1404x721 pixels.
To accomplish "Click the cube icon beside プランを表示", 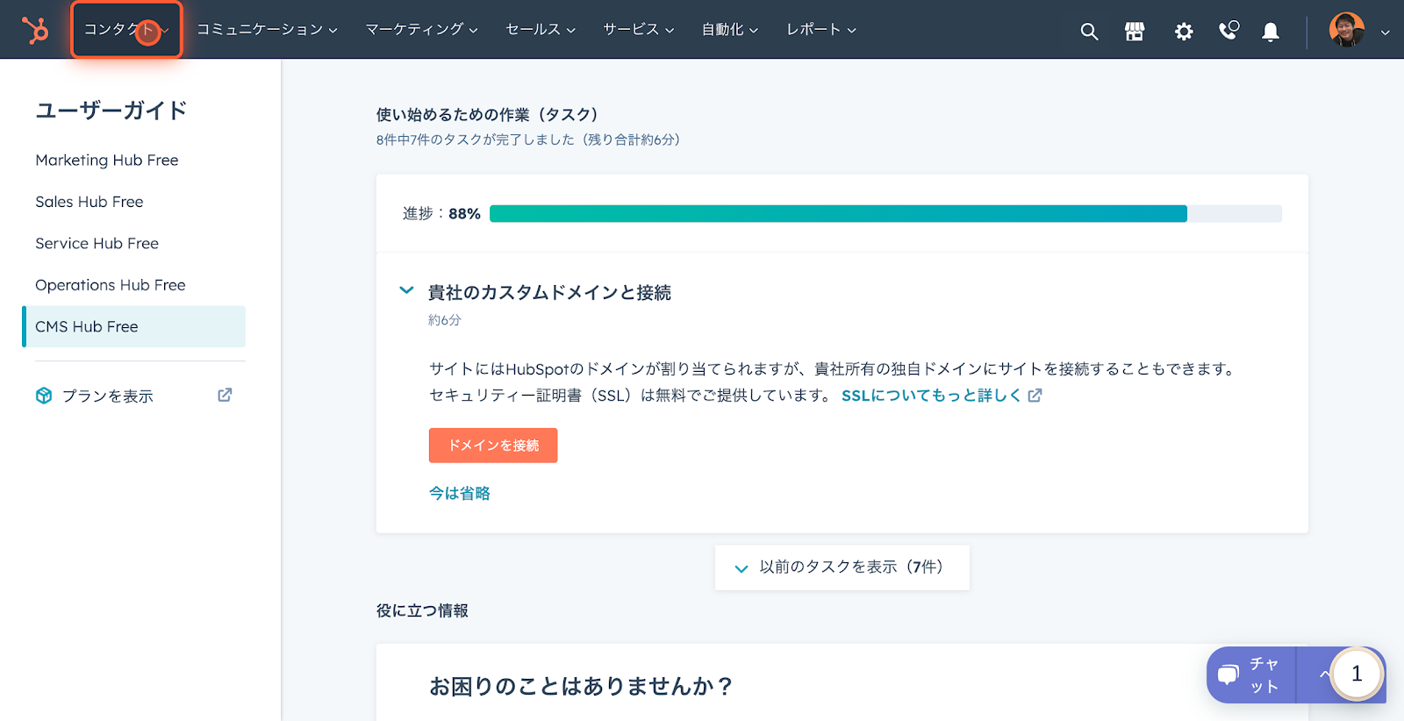I will (44, 396).
